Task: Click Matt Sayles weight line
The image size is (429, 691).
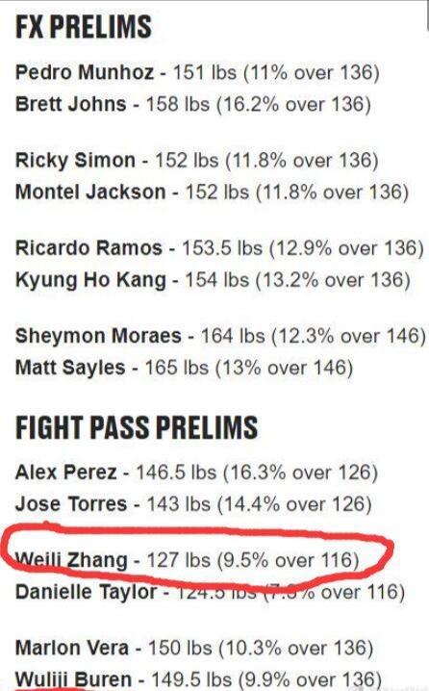Action: (184, 368)
